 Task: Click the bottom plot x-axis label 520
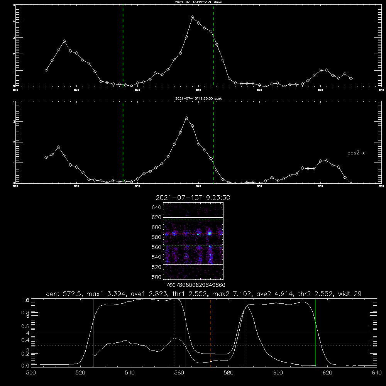[80, 373]
